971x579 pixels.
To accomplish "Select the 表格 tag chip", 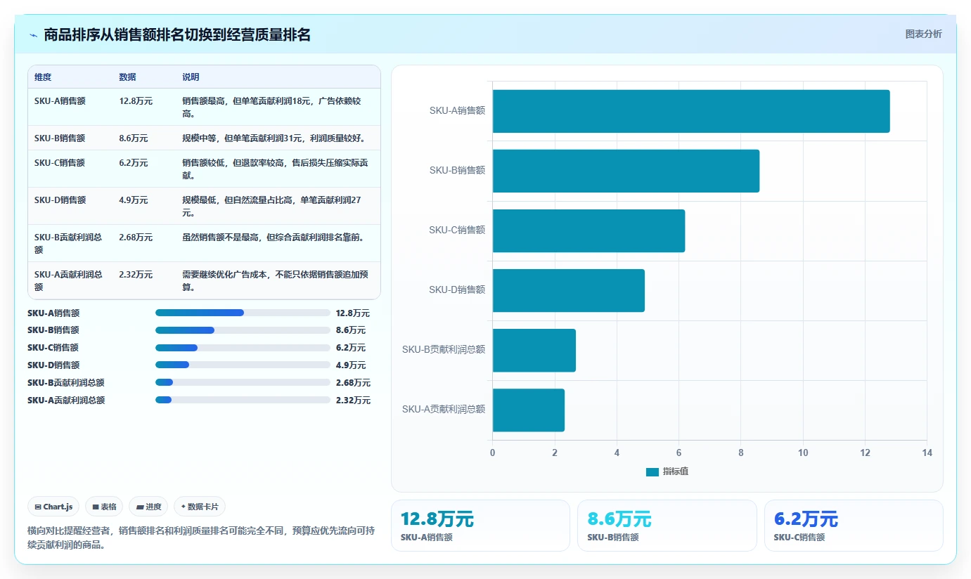I will click(x=104, y=507).
